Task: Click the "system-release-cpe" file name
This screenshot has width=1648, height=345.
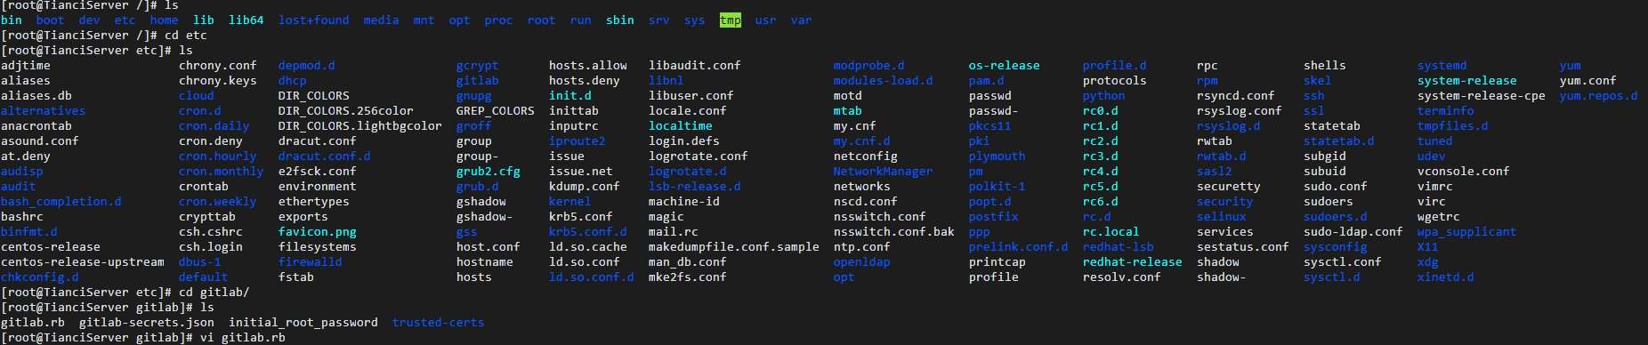Action: click(1482, 96)
